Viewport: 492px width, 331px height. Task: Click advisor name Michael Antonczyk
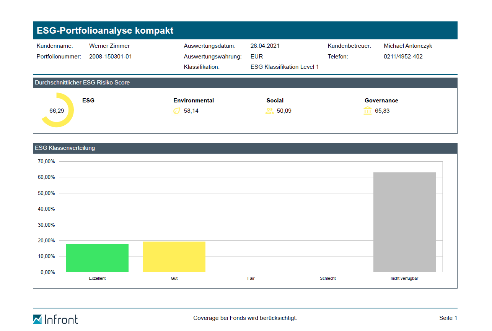pyautogui.click(x=408, y=46)
